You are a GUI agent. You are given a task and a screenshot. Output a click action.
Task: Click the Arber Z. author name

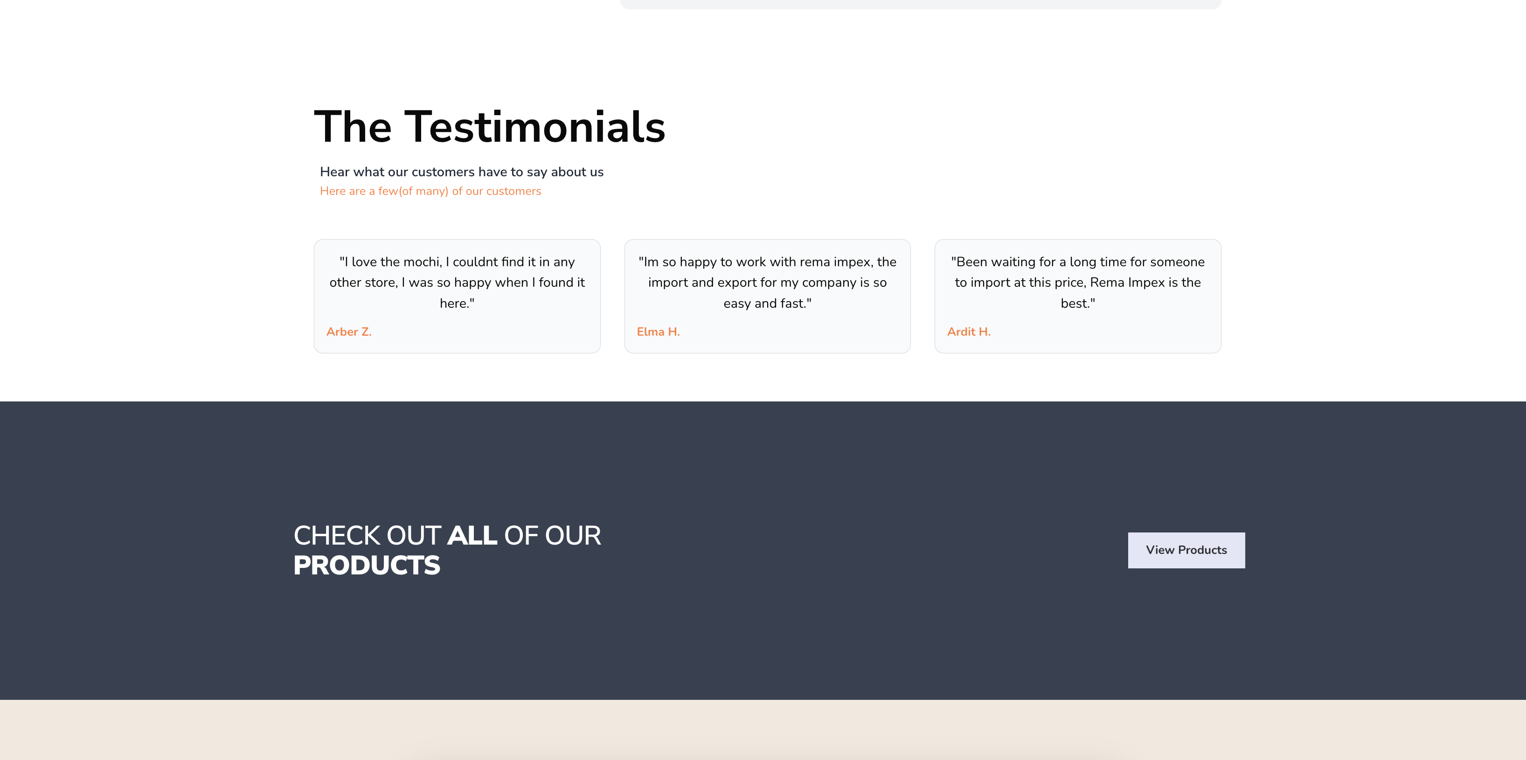pos(349,332)
